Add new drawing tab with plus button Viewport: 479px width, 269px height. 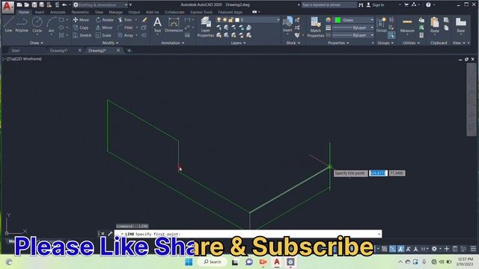point(129,51)
